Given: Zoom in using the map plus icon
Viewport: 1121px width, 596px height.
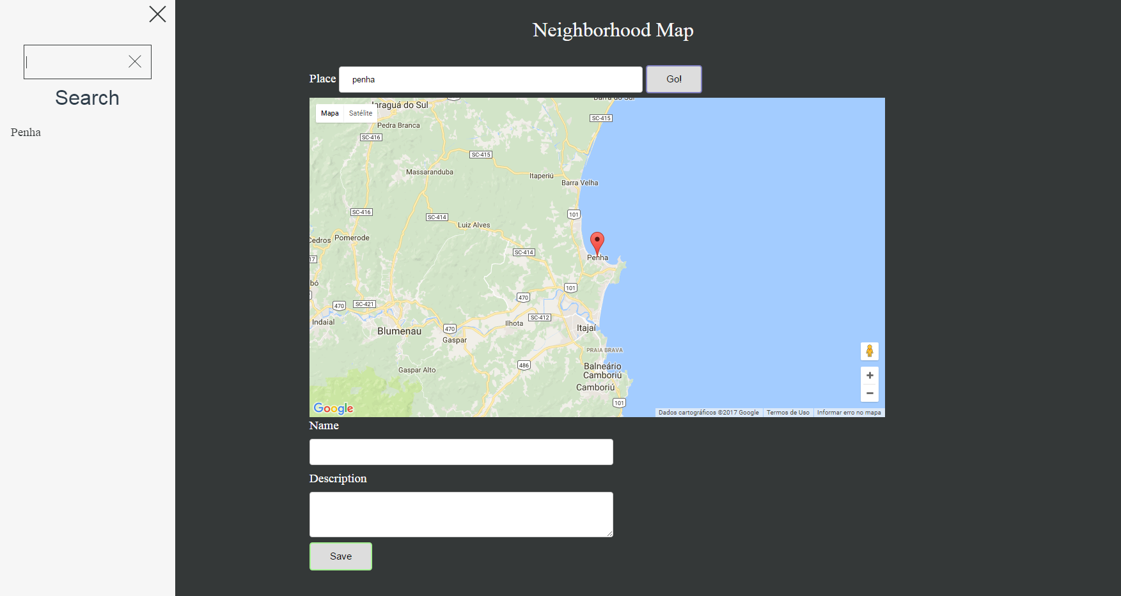Looking at the screenshot, I should pos(870,375).
